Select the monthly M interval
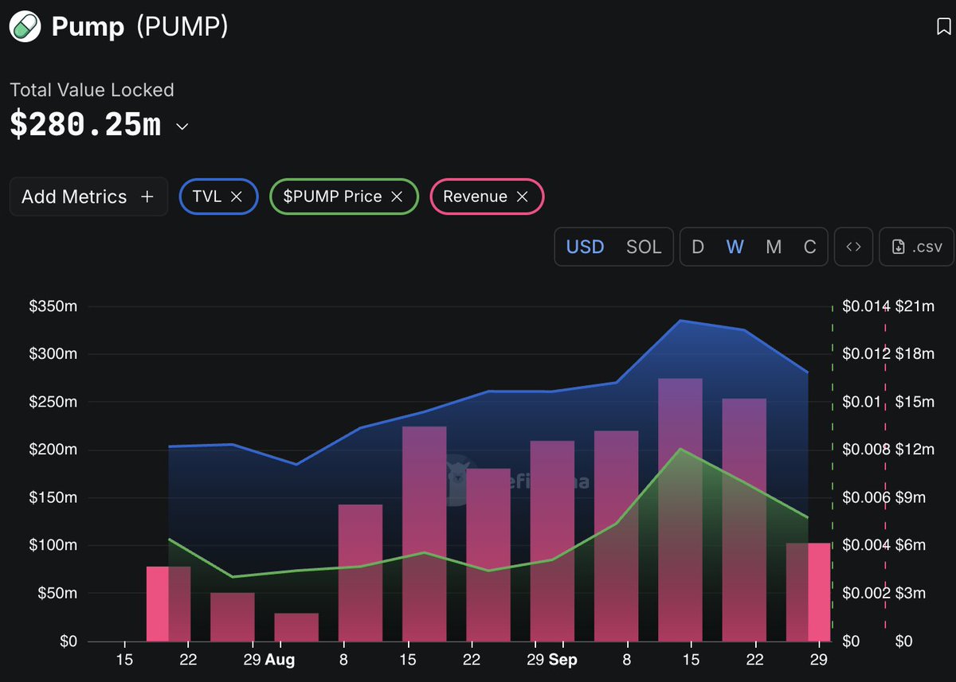Screen dimensions: 956x682 click(x=774, y=247)
